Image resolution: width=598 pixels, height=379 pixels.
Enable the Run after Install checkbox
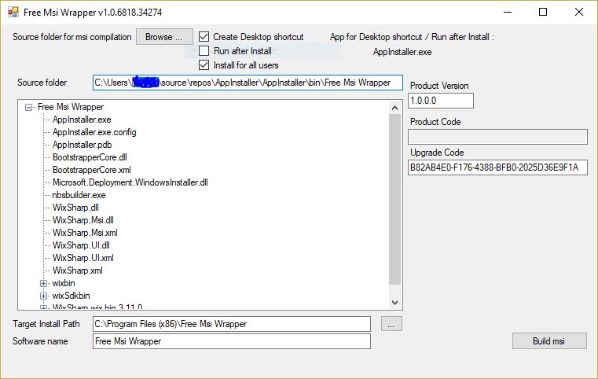click(x=204, y=51)
